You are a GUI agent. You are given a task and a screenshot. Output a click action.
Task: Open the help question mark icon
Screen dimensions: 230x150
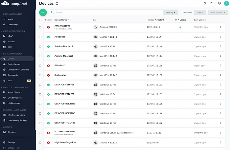(219, 3)
